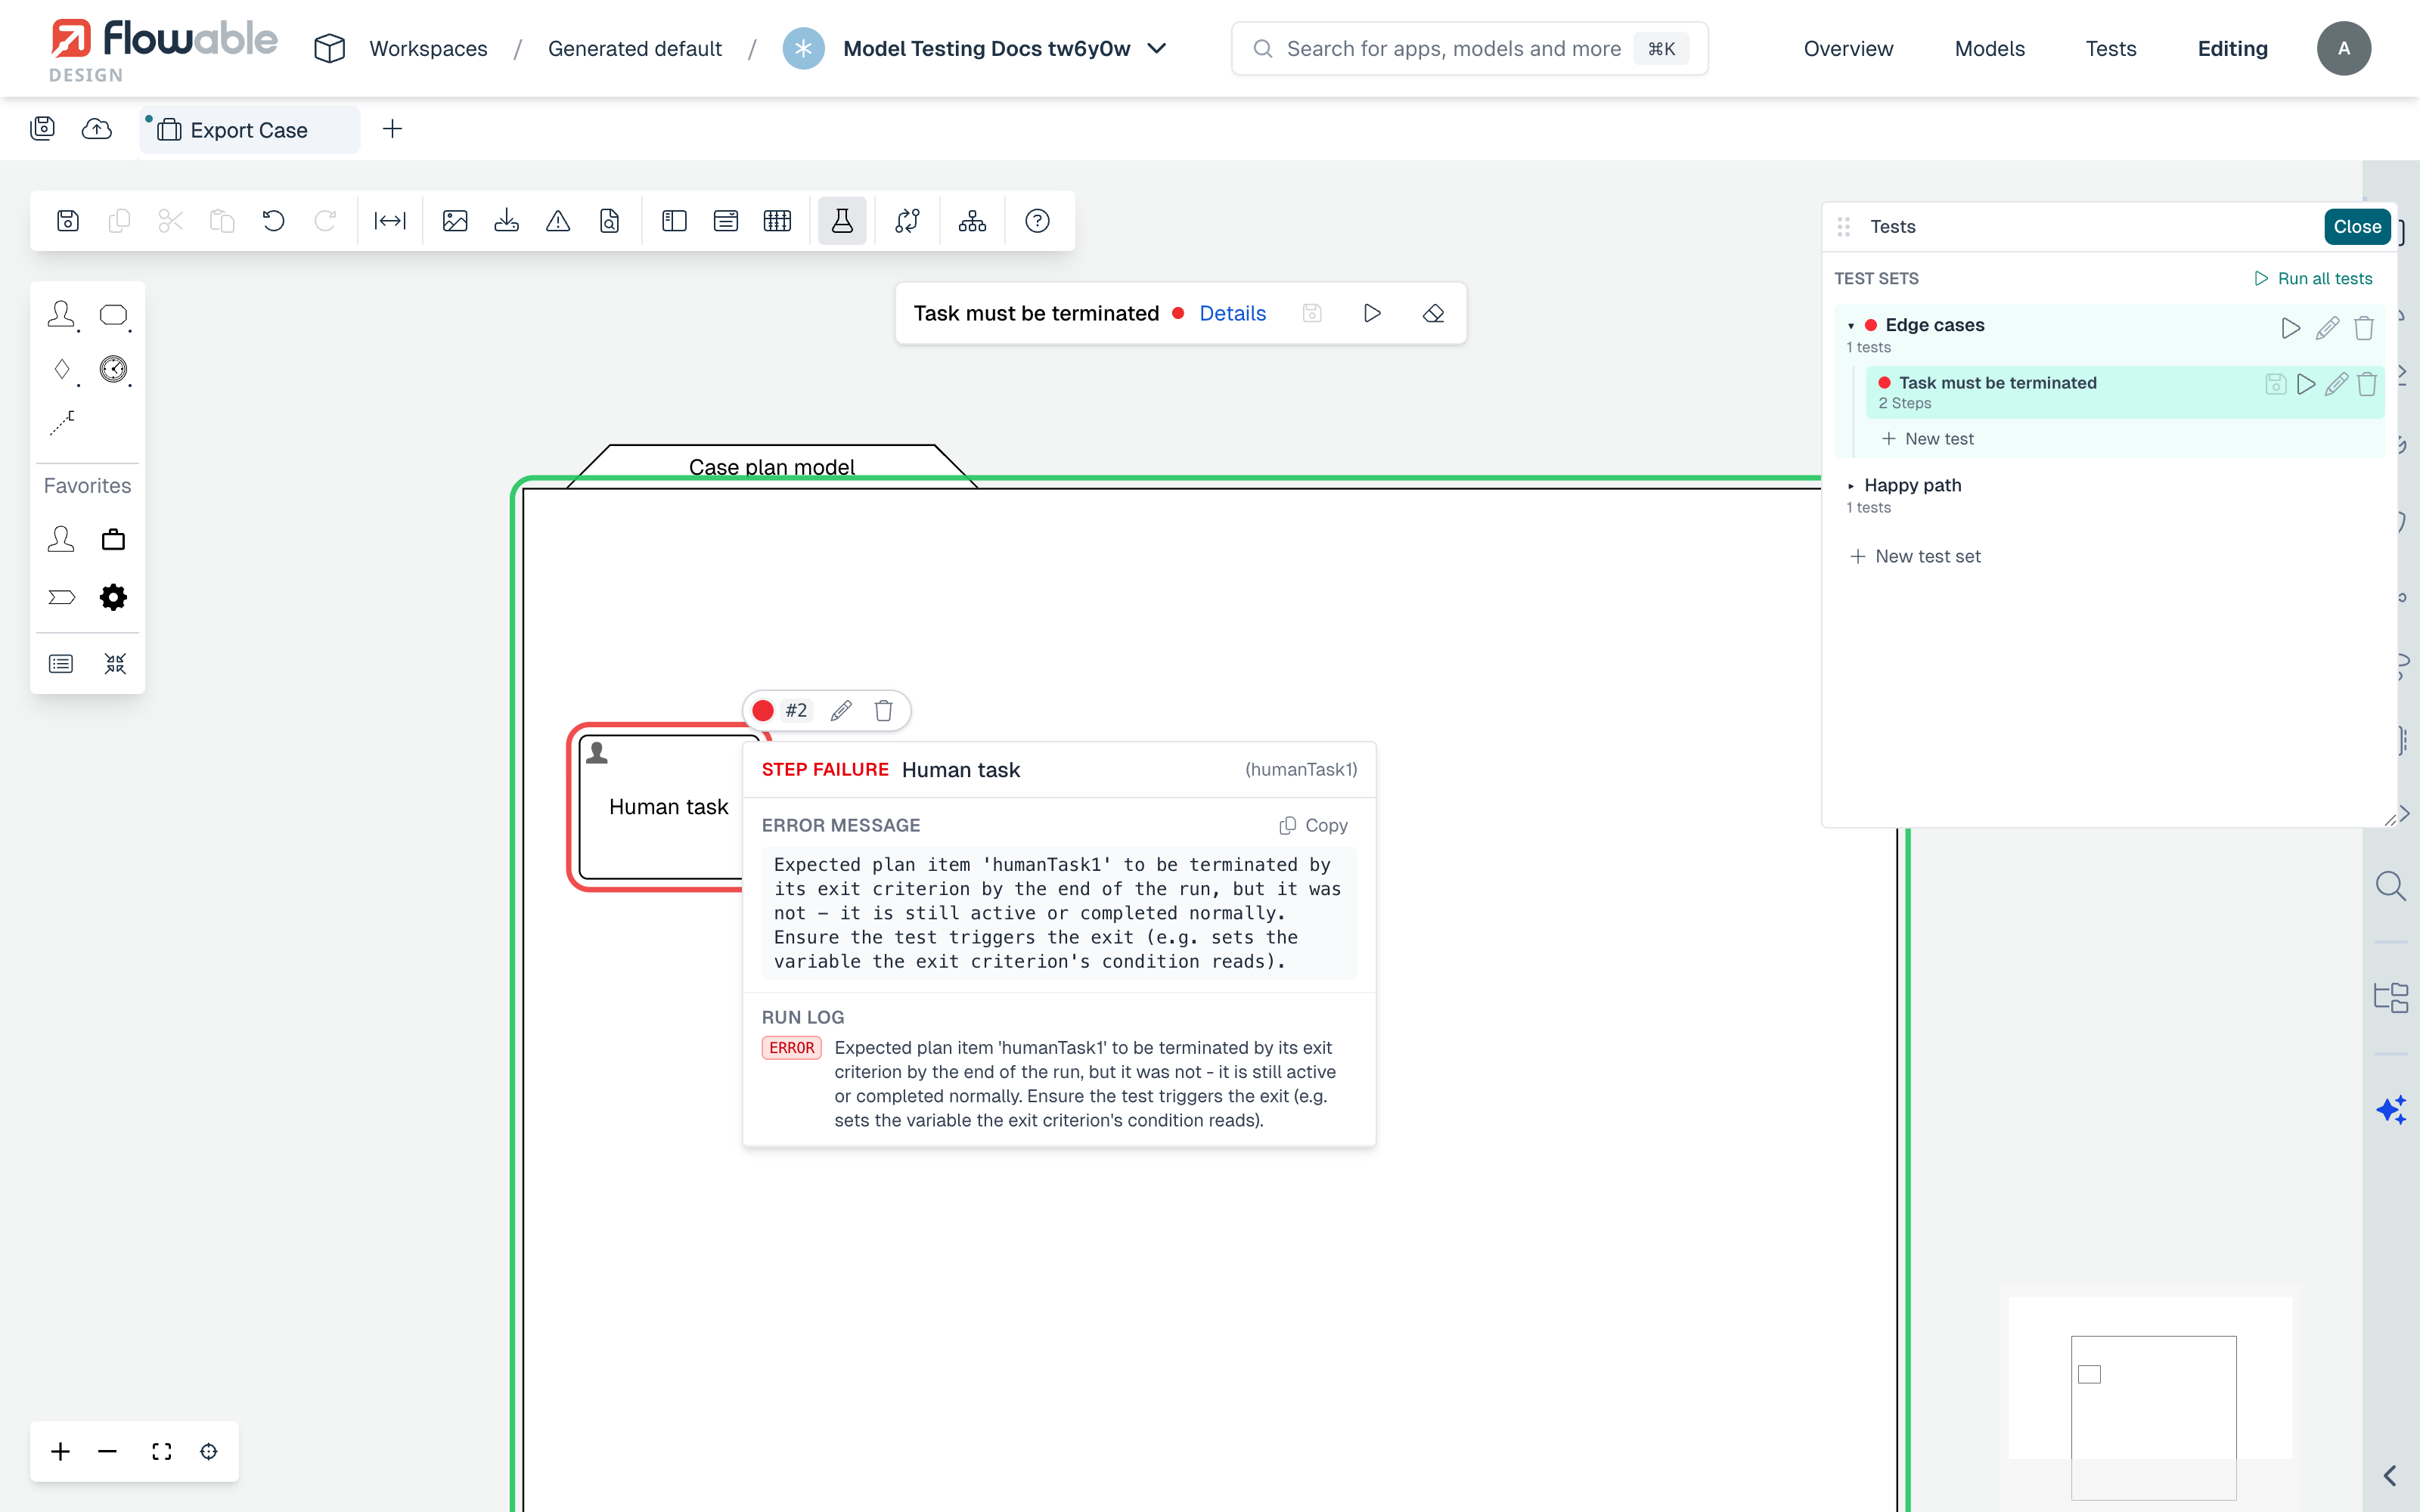Open the user avatar menu
The width and height of the screenshot is (2420, 1512).
(x=2344, y=48)
